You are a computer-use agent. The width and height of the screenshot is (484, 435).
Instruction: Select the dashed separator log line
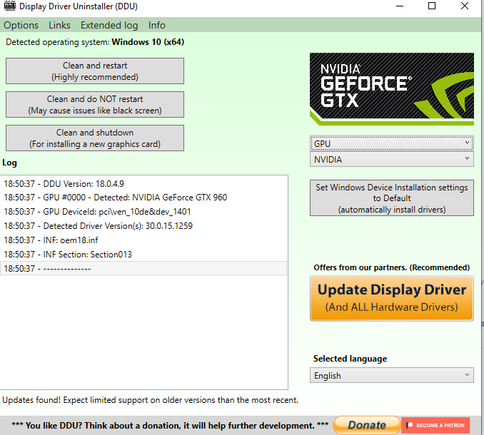point(143,268)
